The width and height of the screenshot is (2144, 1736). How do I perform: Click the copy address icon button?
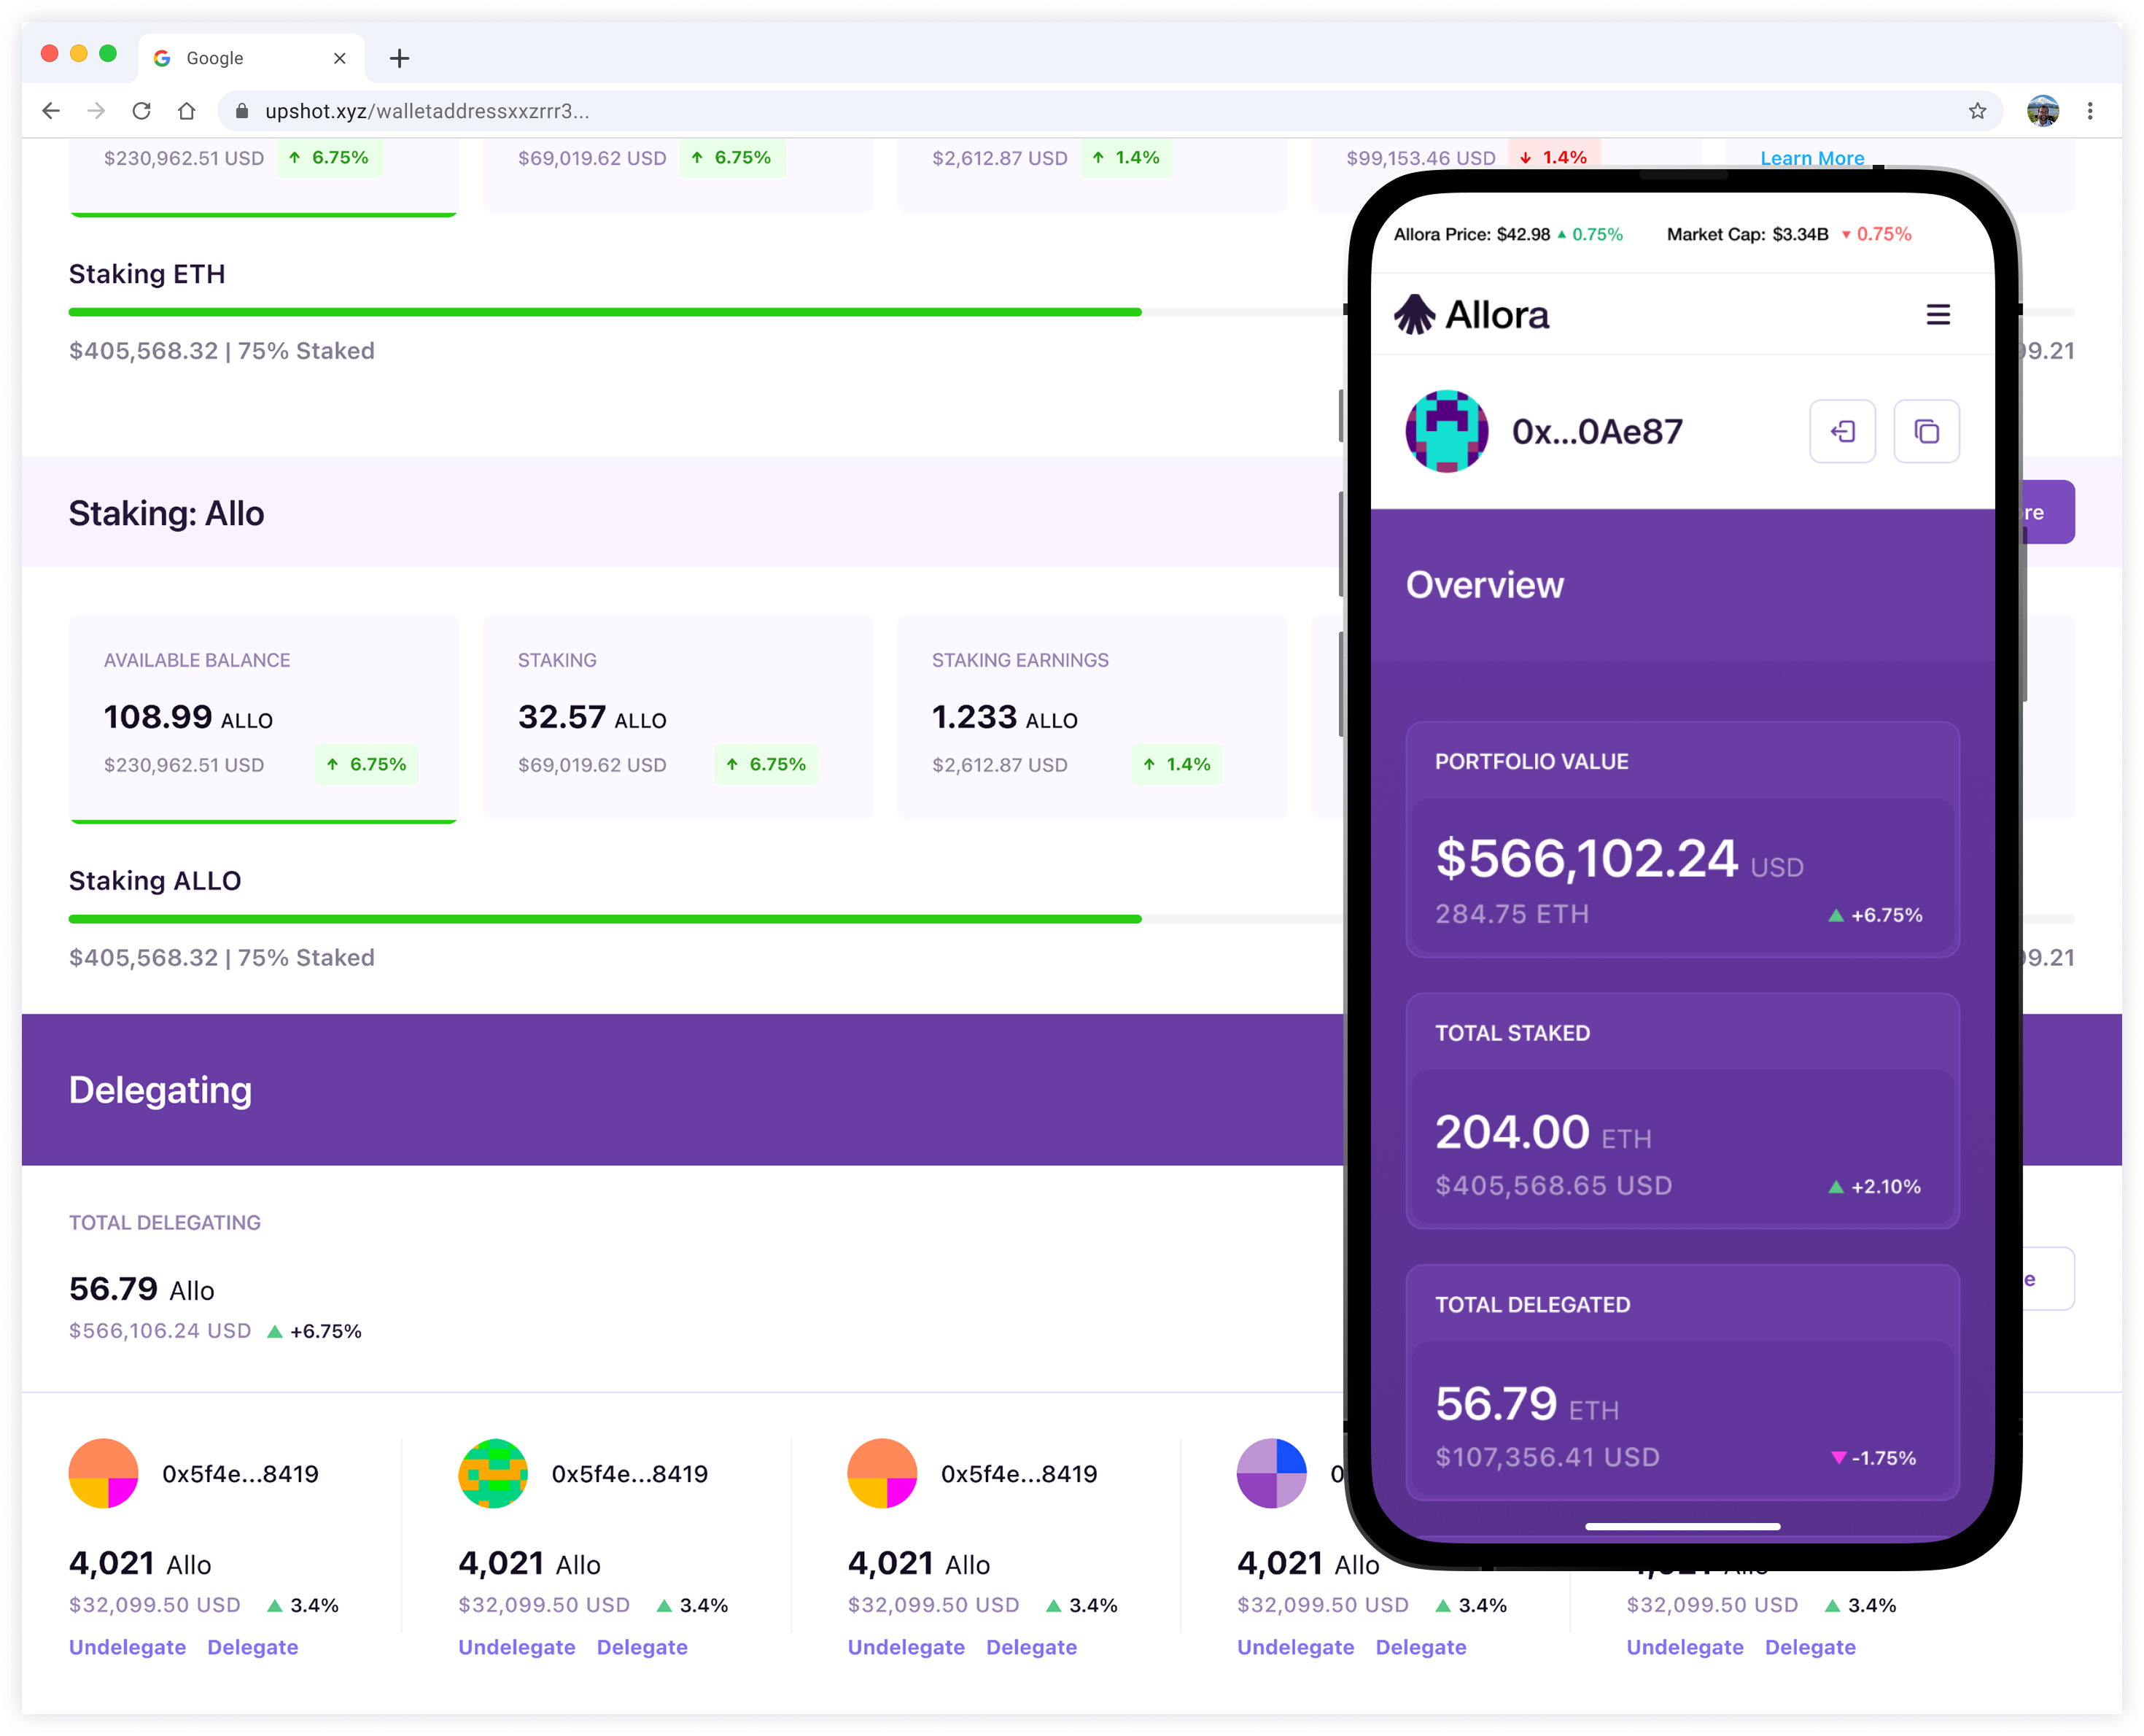click(x=1926, y=431)
